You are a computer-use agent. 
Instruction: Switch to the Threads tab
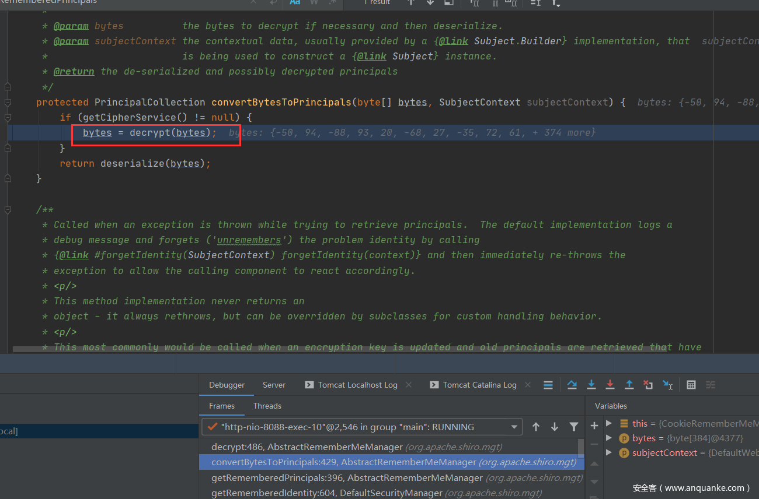coord(267,406)
